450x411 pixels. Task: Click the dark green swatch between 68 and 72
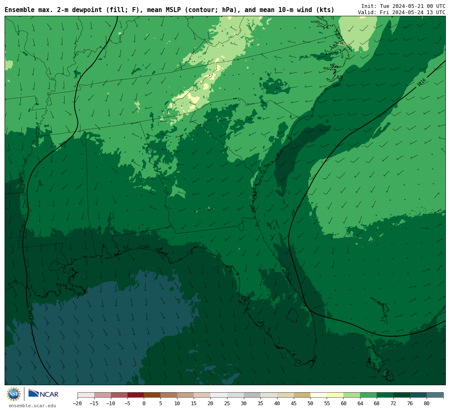385,395
